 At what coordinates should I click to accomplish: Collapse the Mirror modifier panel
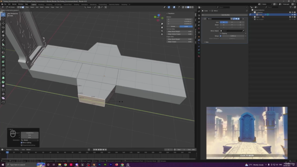click(203, 19)
